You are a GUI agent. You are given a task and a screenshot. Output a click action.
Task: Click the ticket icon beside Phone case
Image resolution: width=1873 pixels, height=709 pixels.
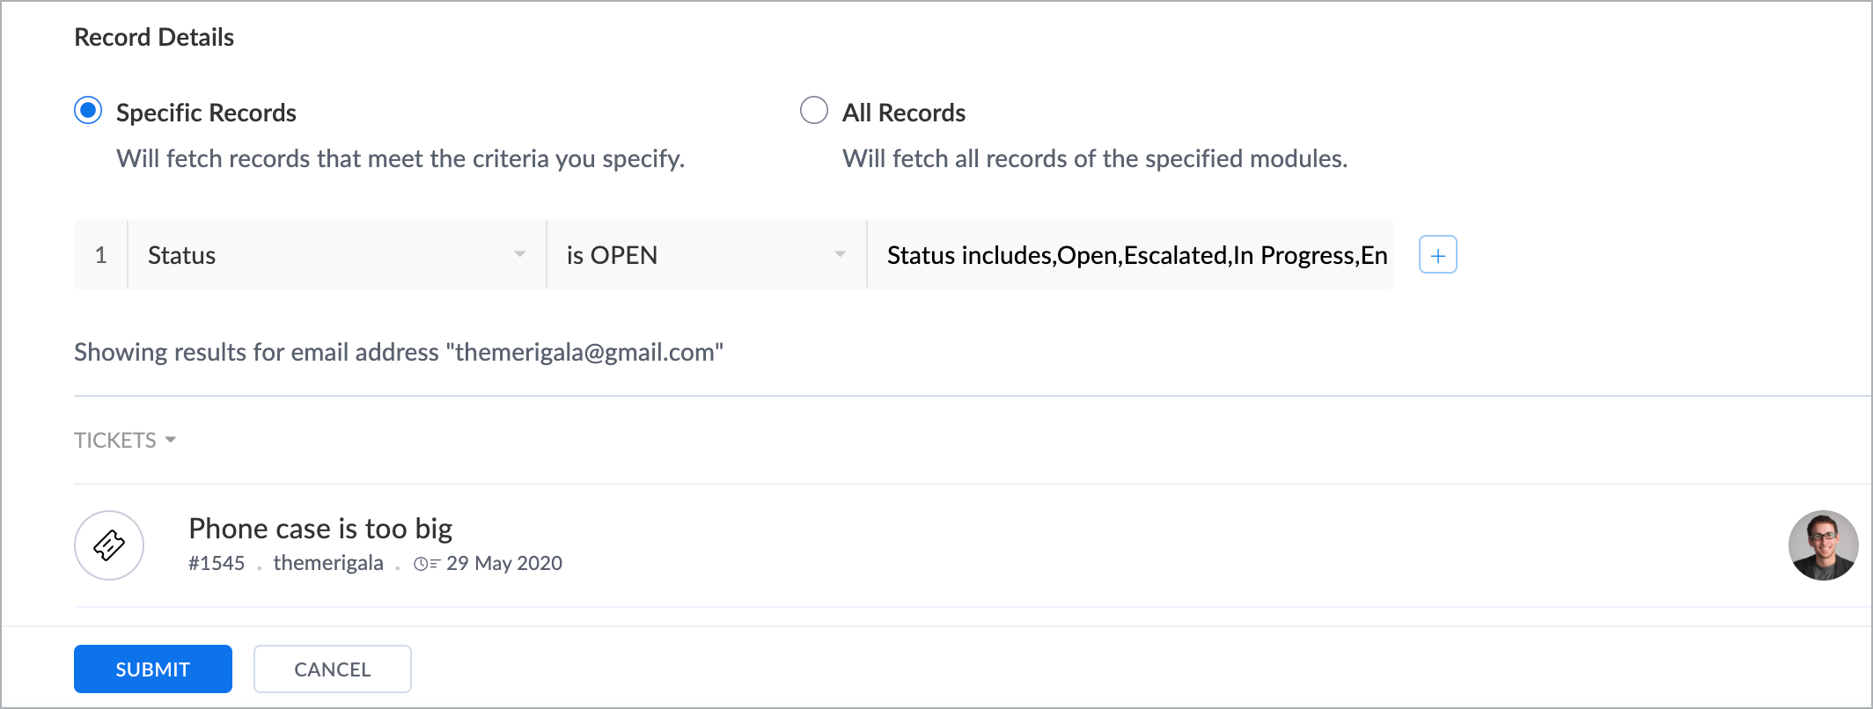coord(109,545)
